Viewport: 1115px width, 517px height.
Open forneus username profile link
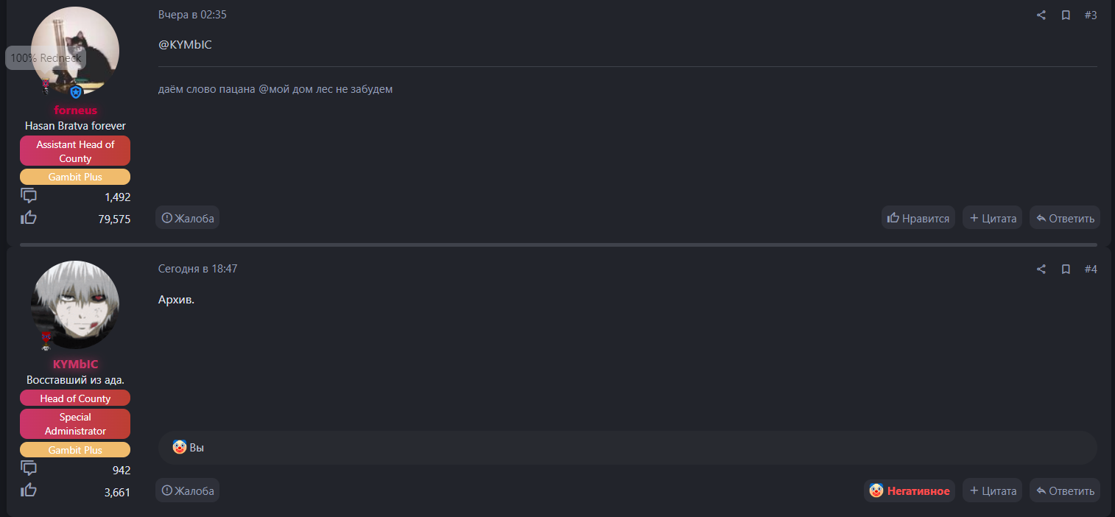click(x=75, y=110)
